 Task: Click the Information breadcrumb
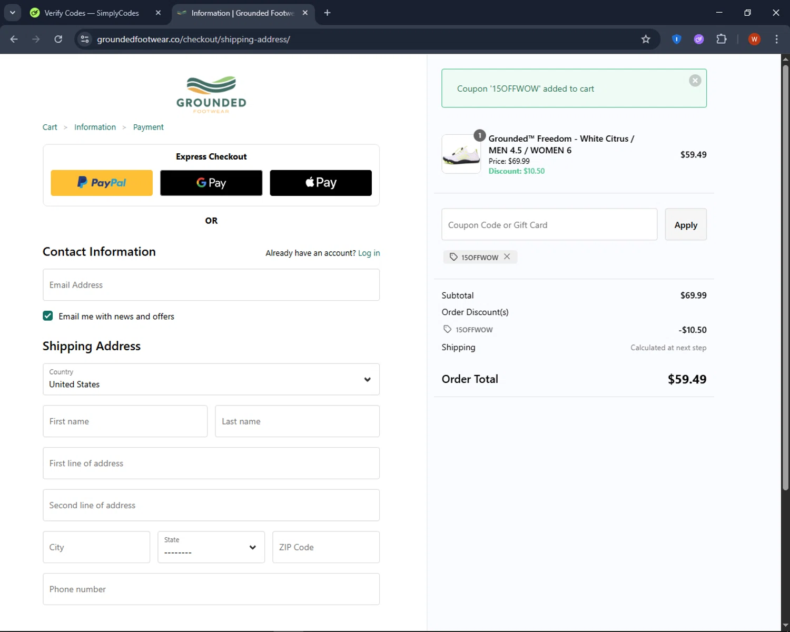point(95,127)
